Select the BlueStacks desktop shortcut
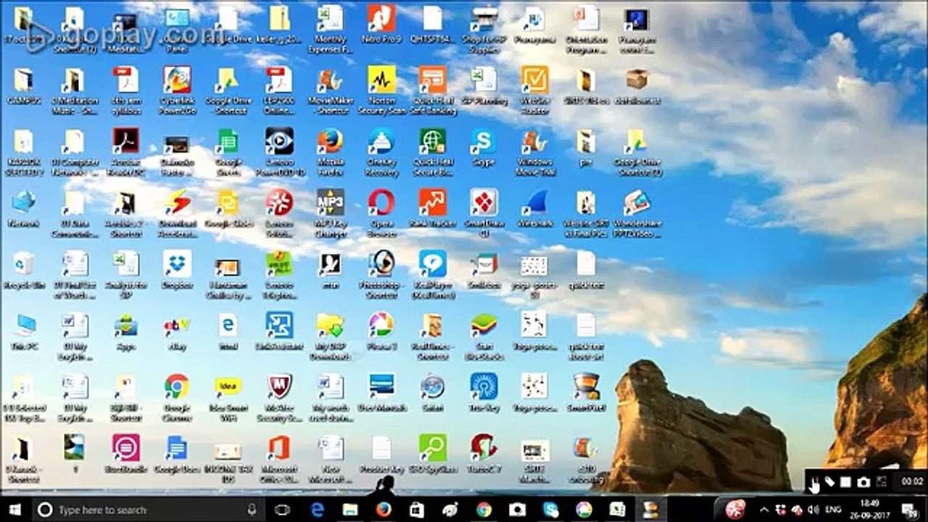Screen dimensions: 928x522 click(484, 336)
